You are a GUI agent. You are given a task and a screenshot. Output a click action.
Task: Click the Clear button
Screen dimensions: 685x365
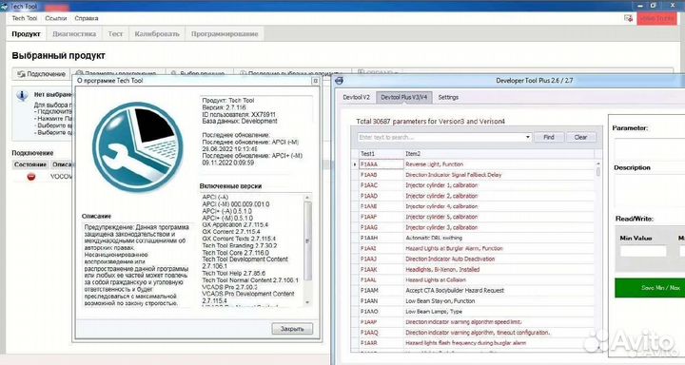point(580,137)
